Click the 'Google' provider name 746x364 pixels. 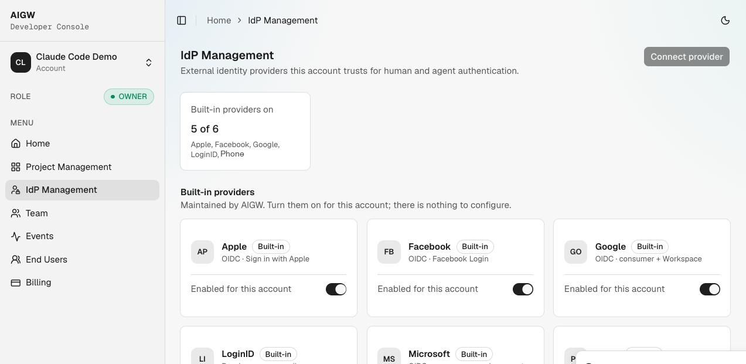click(610, 247)
